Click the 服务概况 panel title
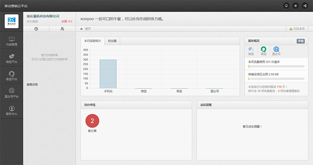The width and height of the screenshot is (313, 165). coord(254,41)
